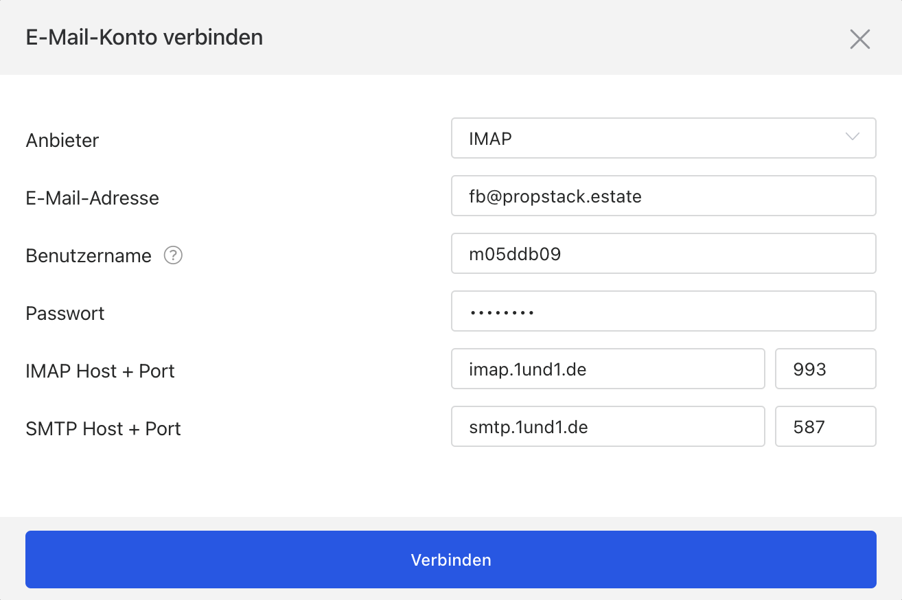Click the E-Mail-Adresse label
Screen dimensions: 902x600
pos(92,198)
